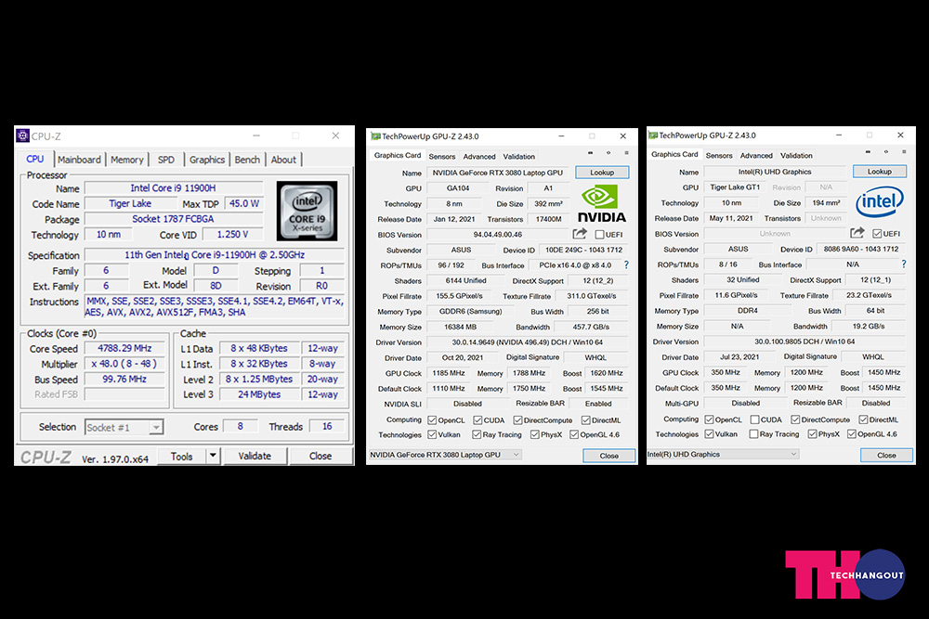Toggle PhysX checkbox in NVIDIA GPU-Z window
The height and width of the screenshot is (619, 929).
pos(535,434)
